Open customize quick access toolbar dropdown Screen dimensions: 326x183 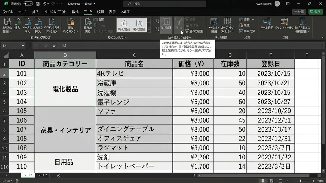click(62, 4)
